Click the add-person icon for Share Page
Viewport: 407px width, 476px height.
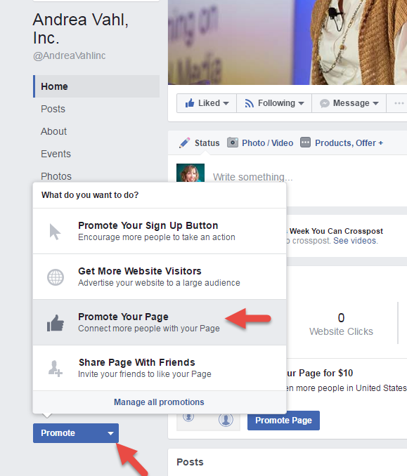tap(56, 369)
